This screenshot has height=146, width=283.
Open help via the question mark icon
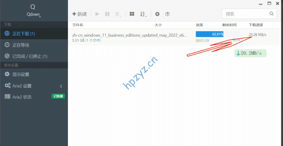[x=167, y=14]
